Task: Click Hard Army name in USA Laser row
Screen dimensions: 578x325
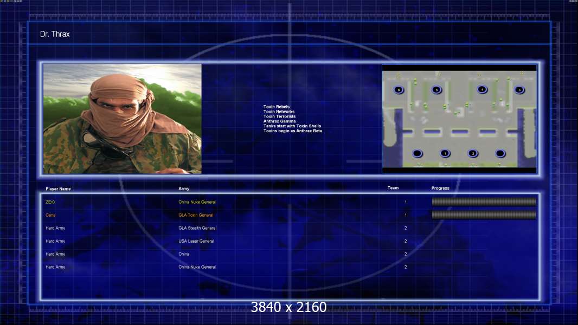Action: click(x=55, y=241)
